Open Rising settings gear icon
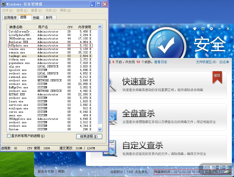234x177 pixels. coord(211,29)
